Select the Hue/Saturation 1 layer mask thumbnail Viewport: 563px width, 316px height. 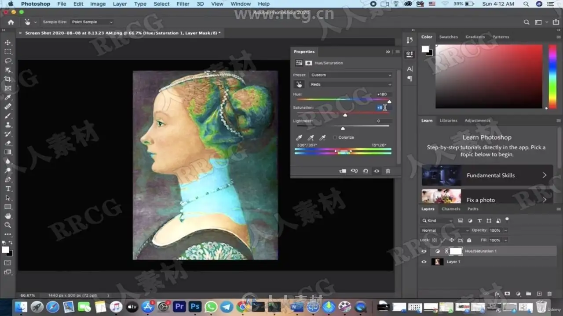pos(456,251)
